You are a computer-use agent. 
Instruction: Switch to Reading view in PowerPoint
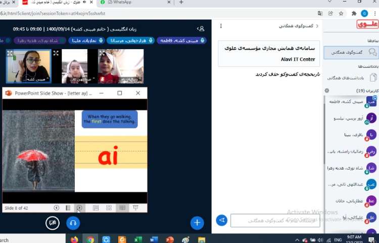click(122, 208)
